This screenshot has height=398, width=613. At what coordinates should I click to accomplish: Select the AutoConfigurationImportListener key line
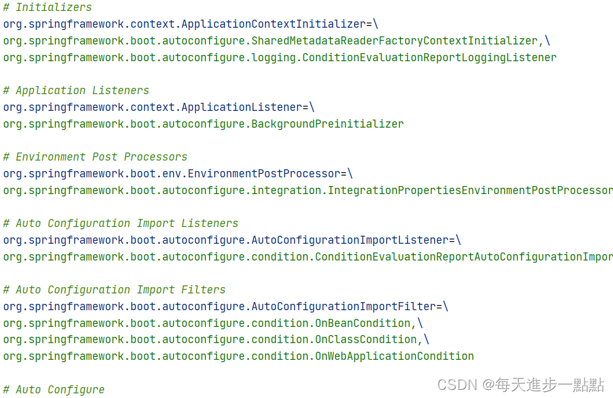click(x=232, y=240)
